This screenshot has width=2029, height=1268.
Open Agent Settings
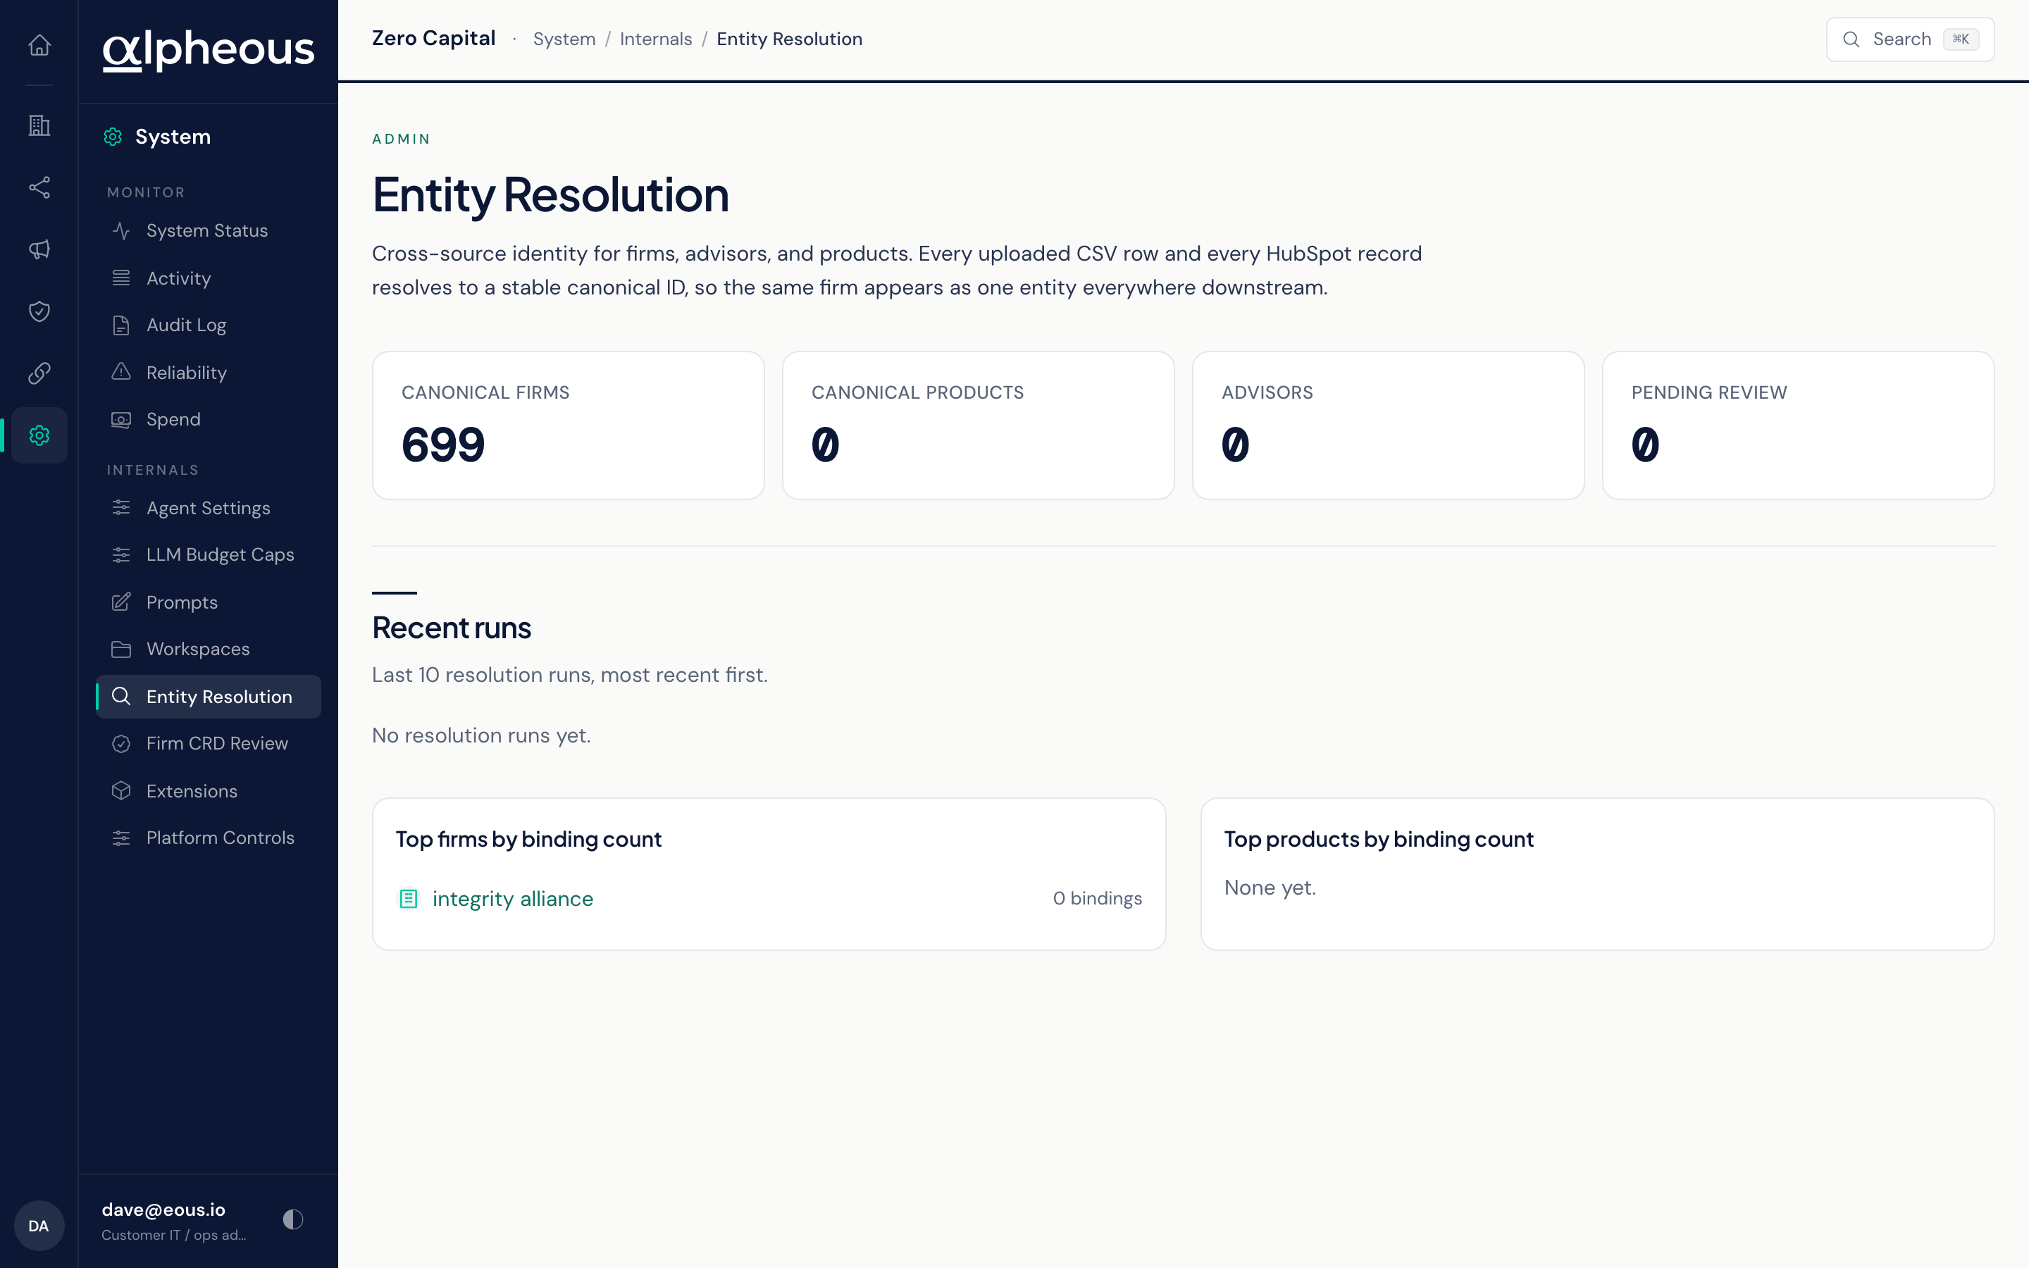click(208, 508)
